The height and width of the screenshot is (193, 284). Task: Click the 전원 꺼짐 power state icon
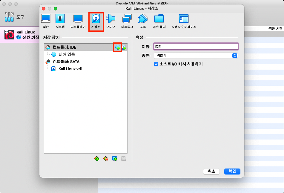pos(19,37)
